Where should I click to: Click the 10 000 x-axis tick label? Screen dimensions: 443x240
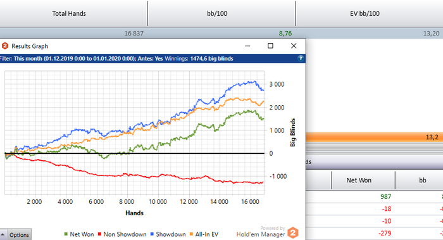coord(158,201)
